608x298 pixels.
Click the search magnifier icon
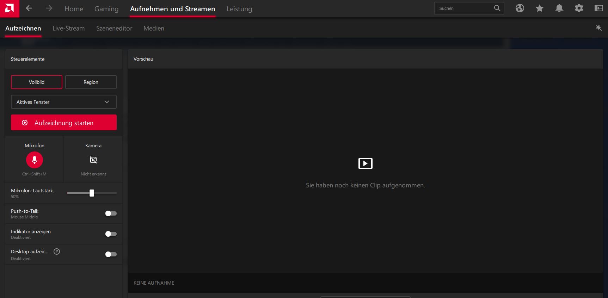click(497, 8)
